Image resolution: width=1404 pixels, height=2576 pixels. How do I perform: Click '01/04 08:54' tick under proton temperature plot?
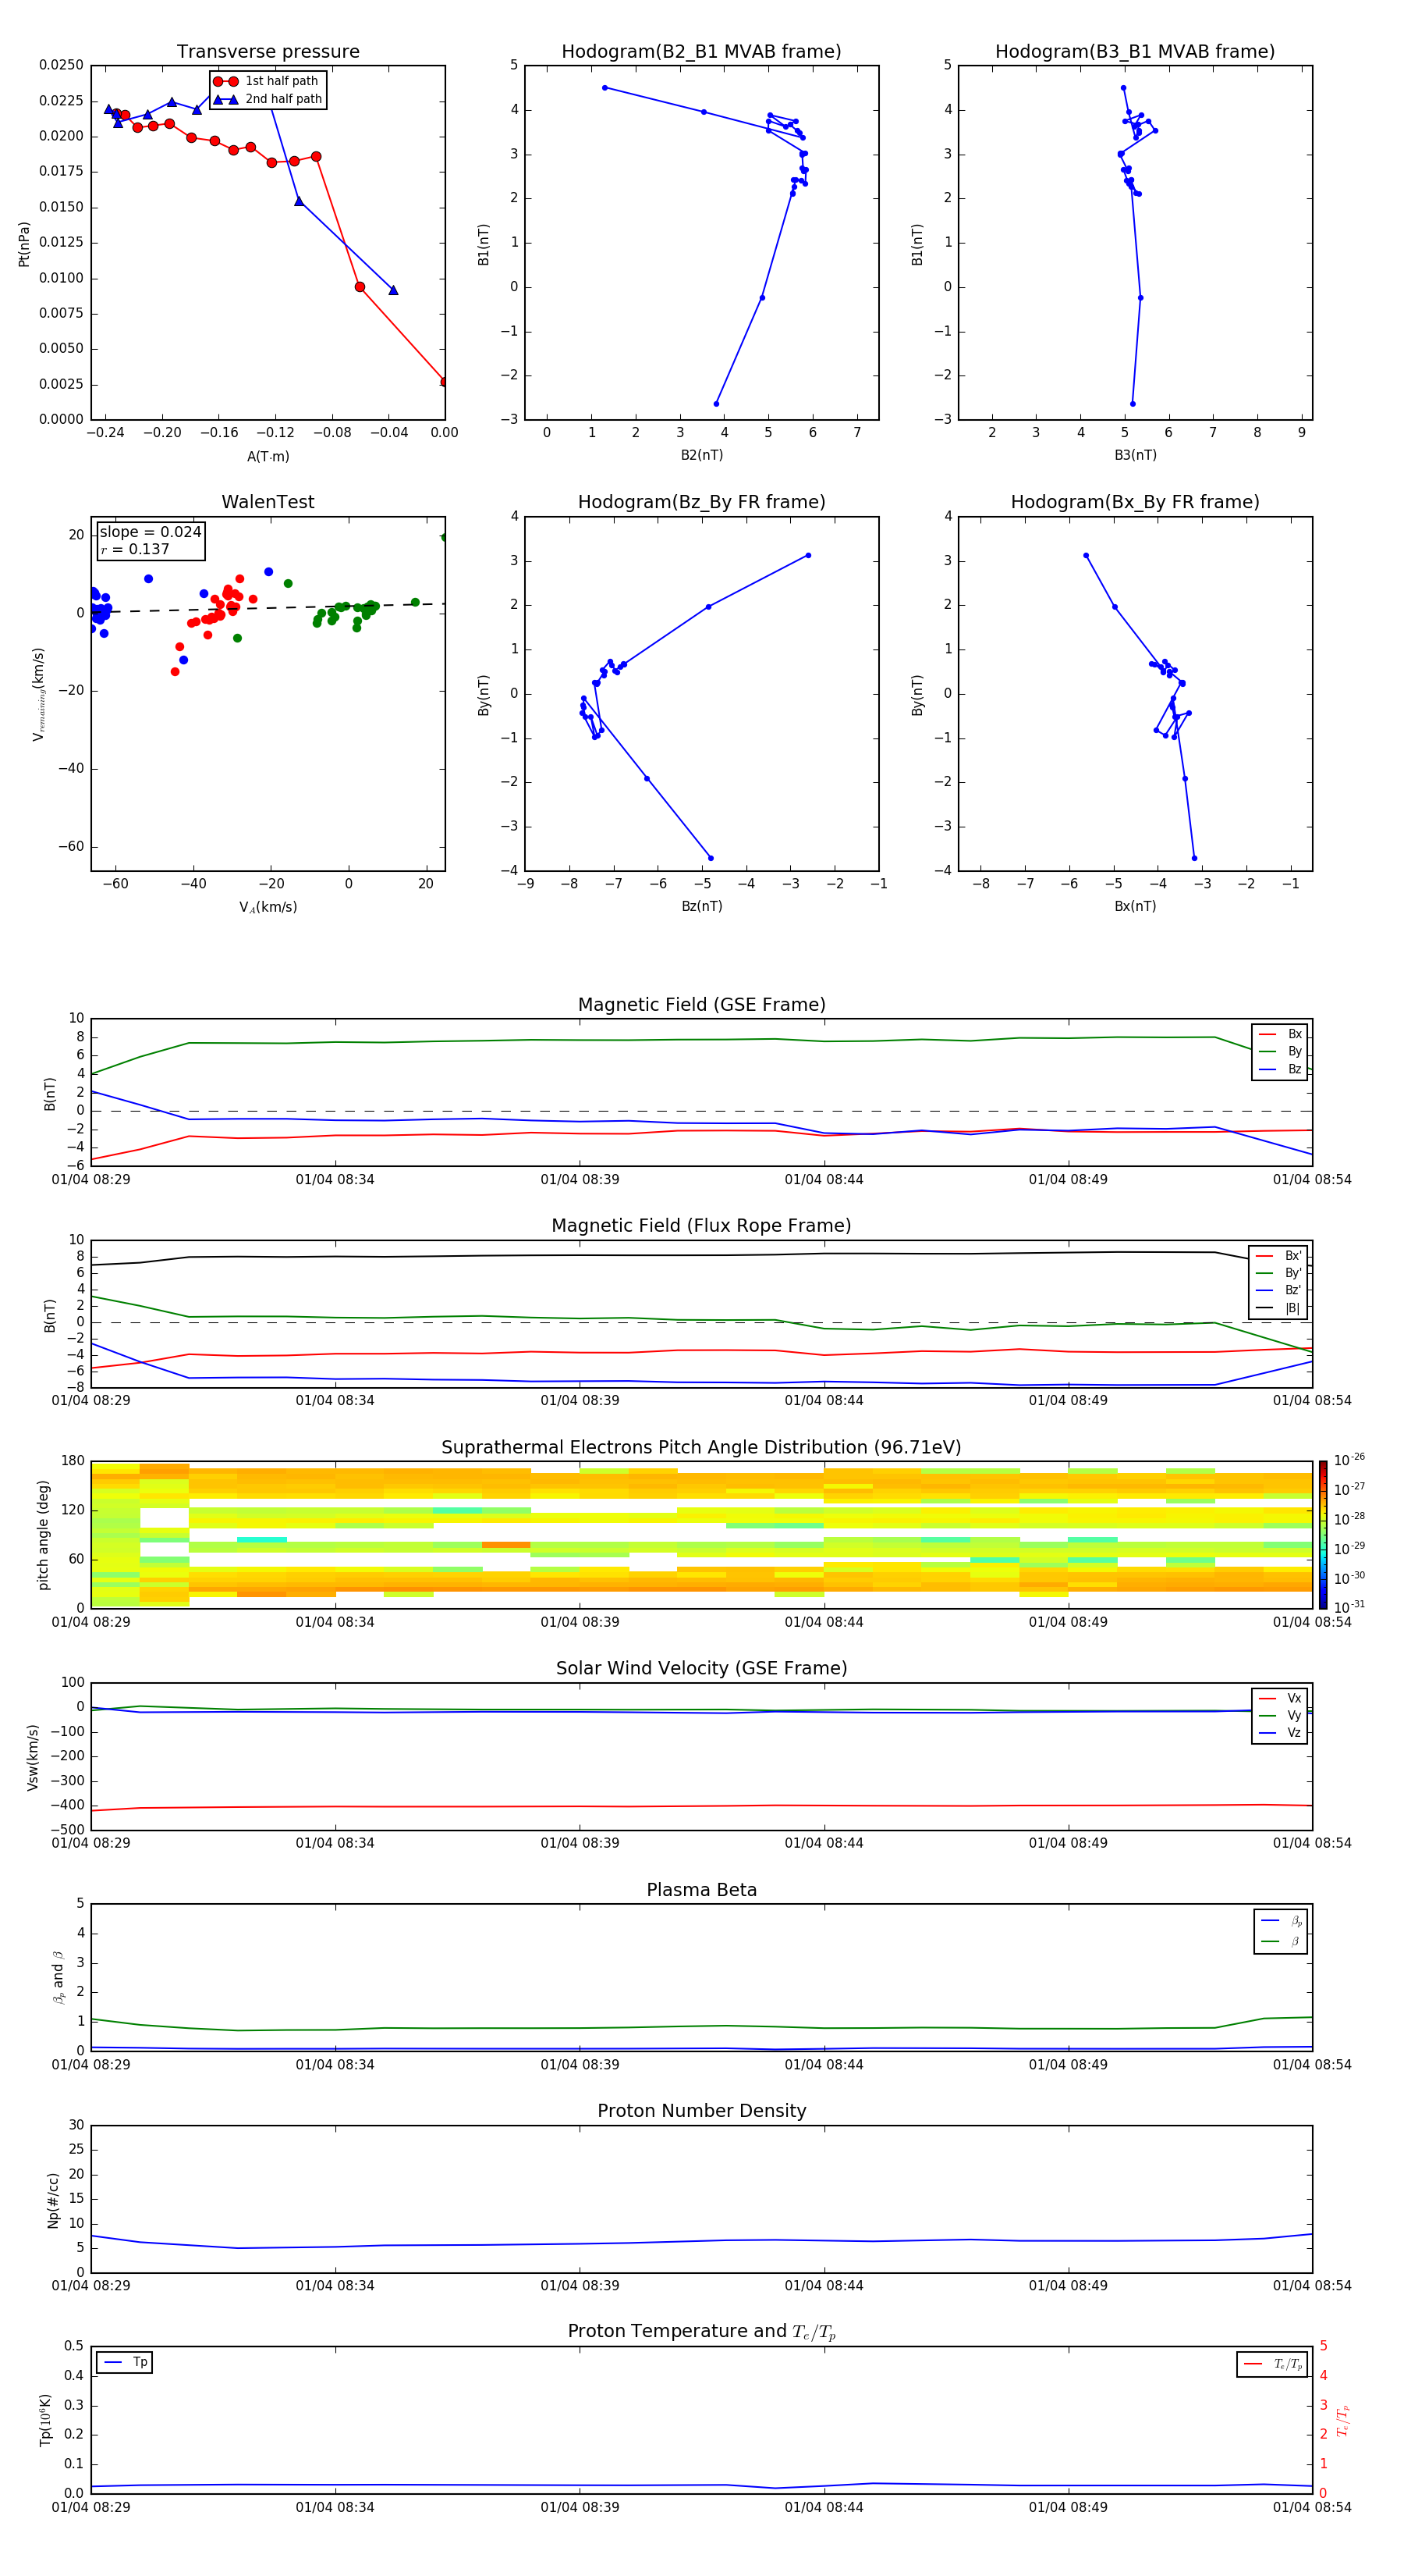(x=1312, y=2508)
